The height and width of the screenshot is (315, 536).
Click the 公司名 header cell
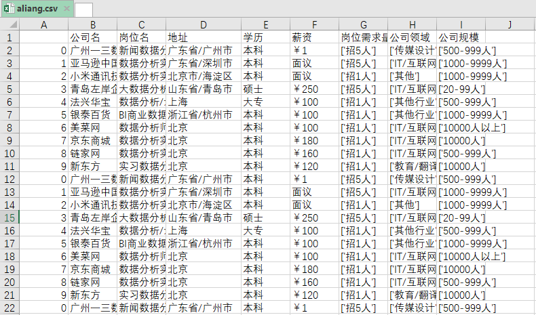(x=93, y=37)
